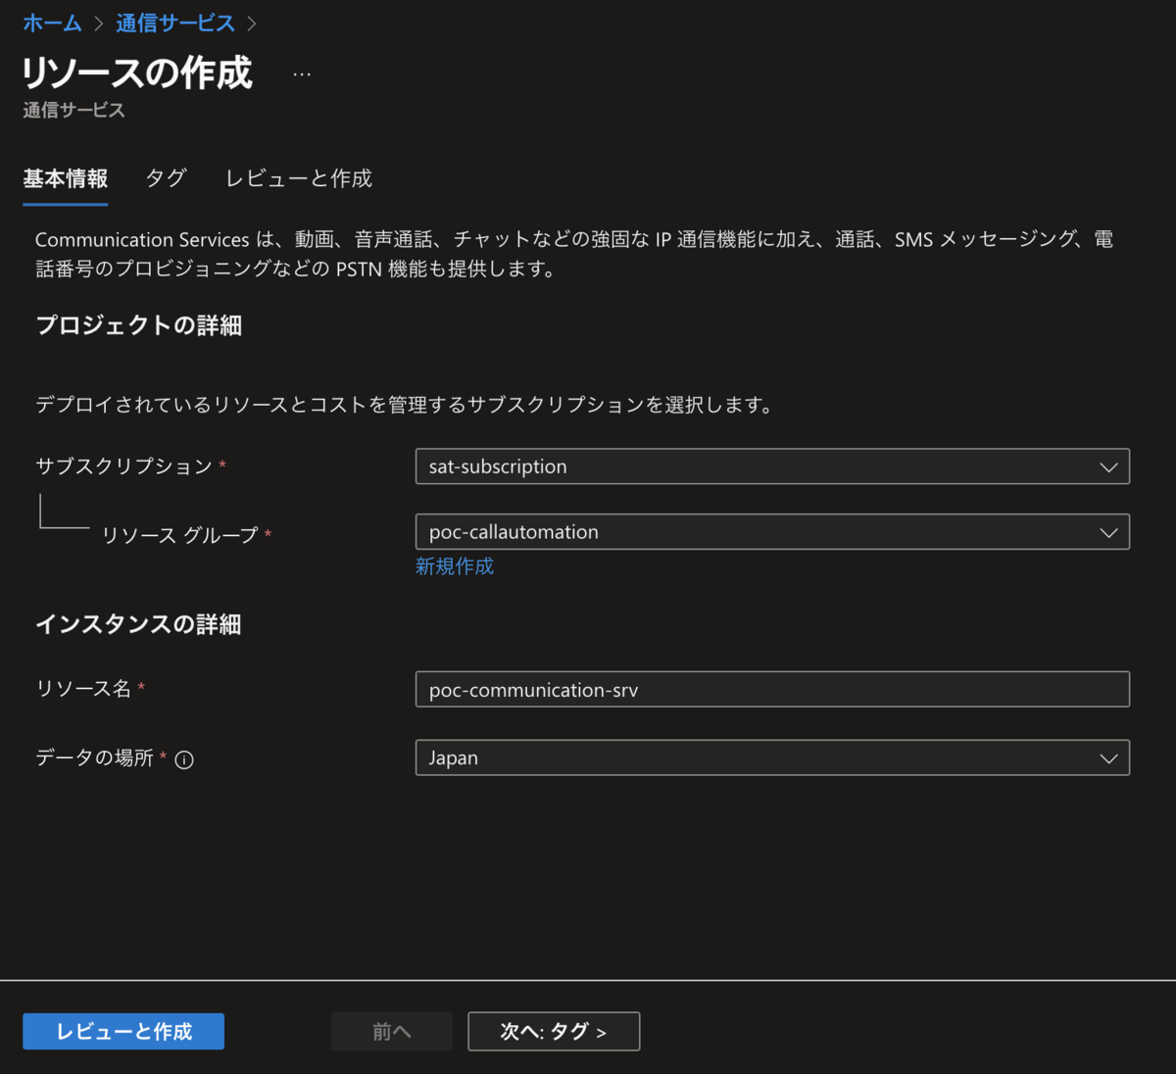
Task: Switch to the タグ tab
Action: [x=166, y=178]
